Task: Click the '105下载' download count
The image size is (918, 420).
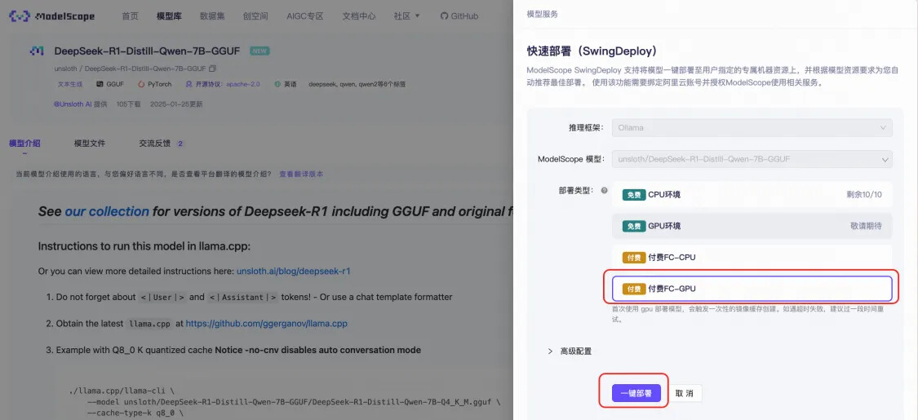Action: [129, 104]
